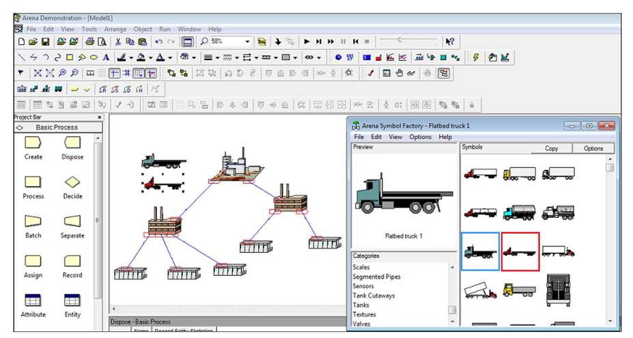Image resolution: width=633 pixels, height=338 pixels.
Task: Click the hand Break icon in run toolbar
Action: point(399,73)
